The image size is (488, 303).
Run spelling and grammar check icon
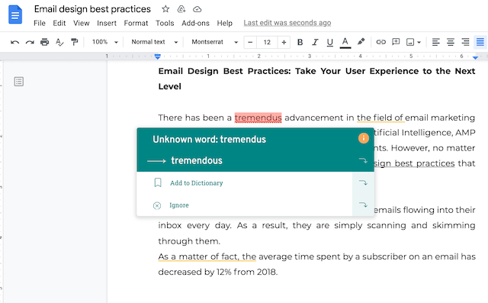pyautogui.click(x=59, y=42)
